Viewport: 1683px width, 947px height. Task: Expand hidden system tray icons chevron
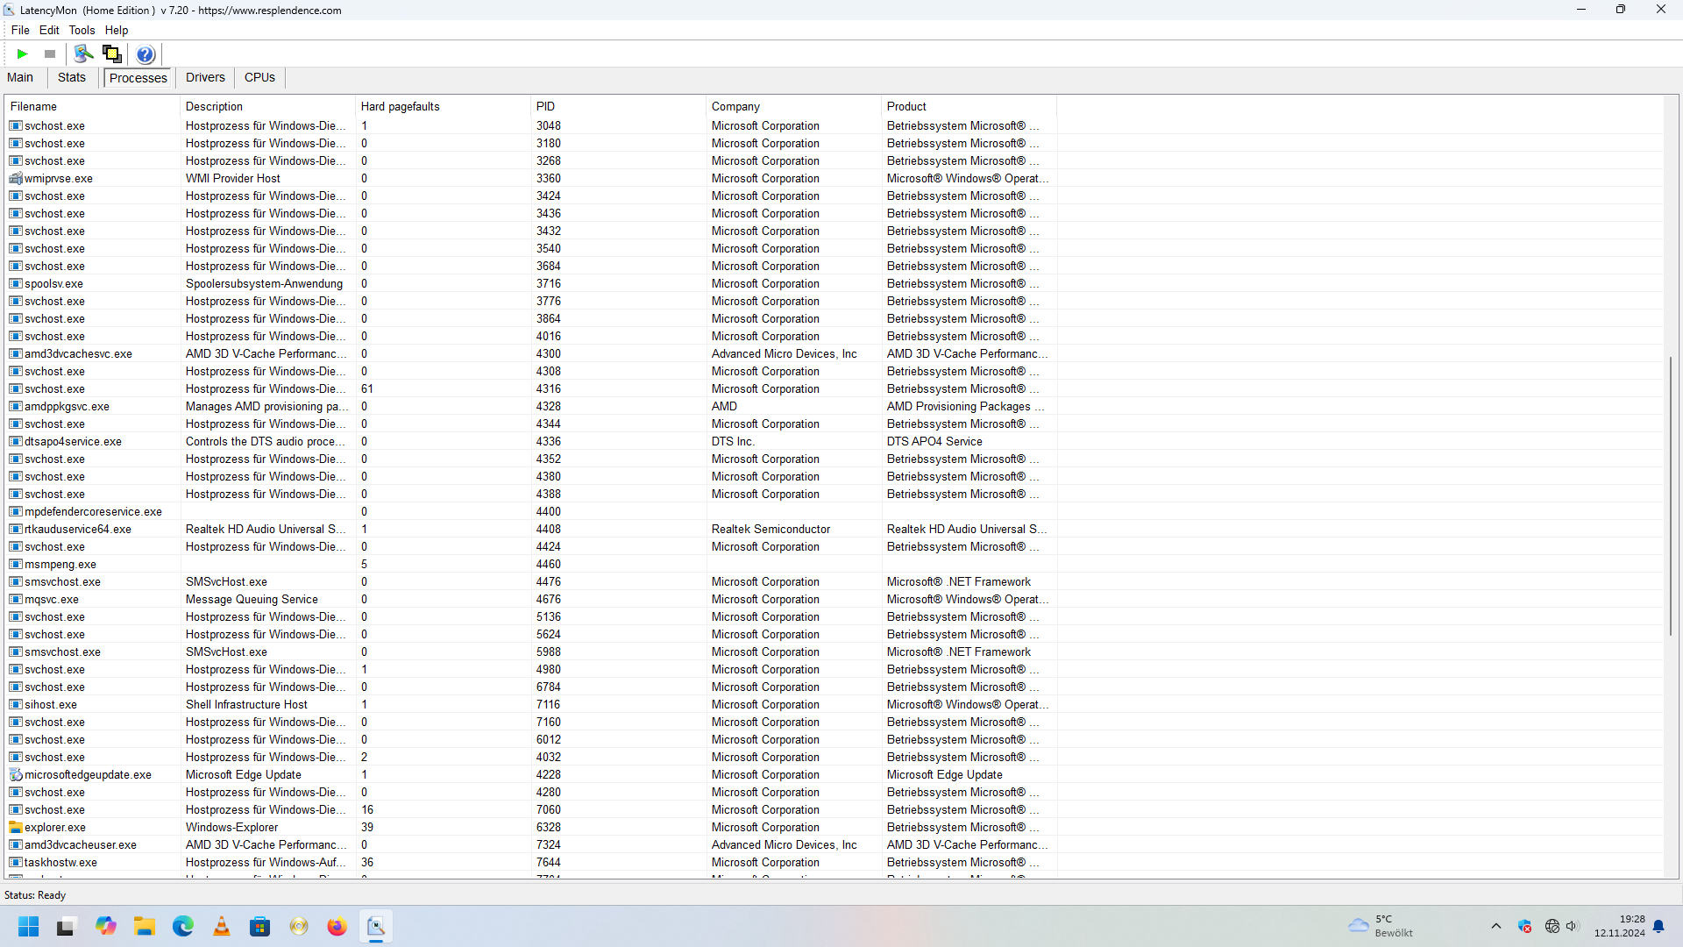tap(1496, 926)
